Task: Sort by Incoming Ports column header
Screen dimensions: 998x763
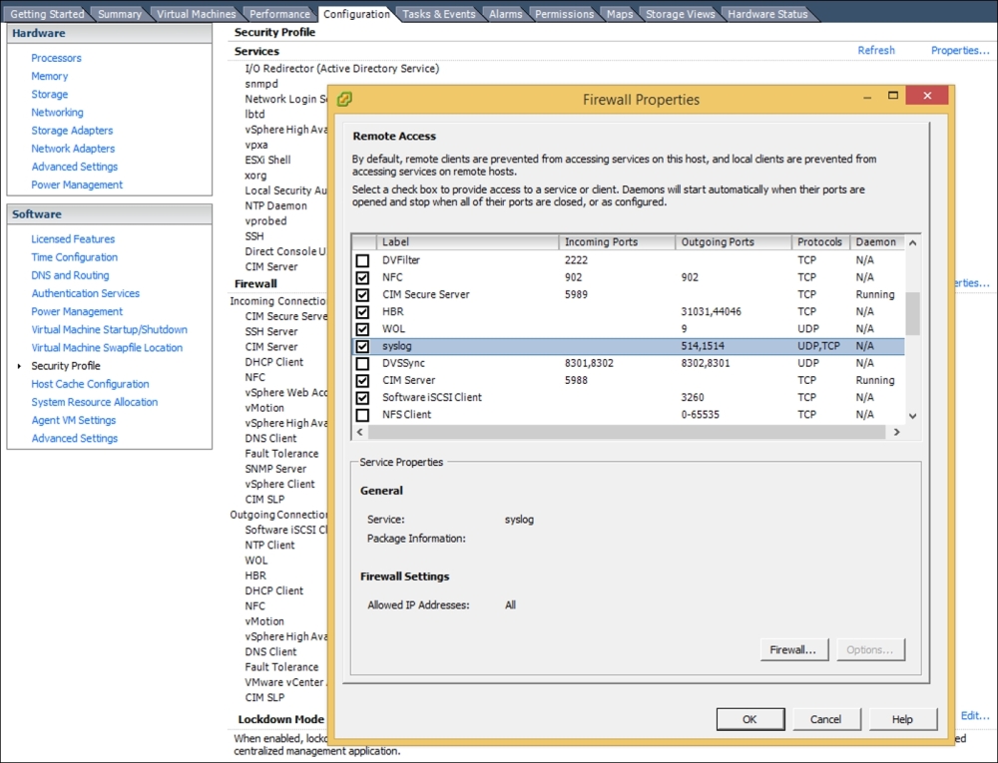Action: click(617, 242)
